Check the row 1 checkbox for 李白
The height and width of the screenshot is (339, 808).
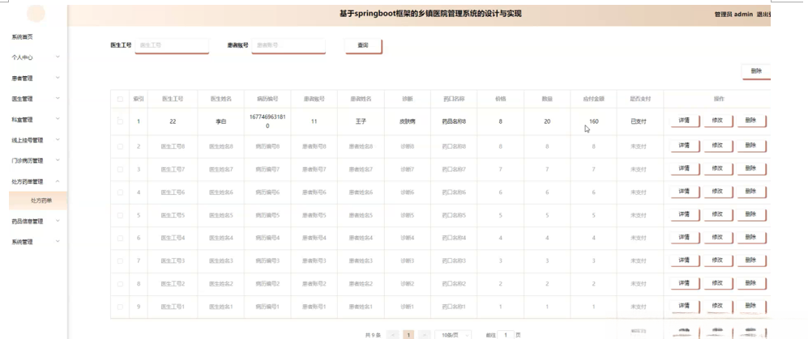pyautogui.click(x=120, y=121)
